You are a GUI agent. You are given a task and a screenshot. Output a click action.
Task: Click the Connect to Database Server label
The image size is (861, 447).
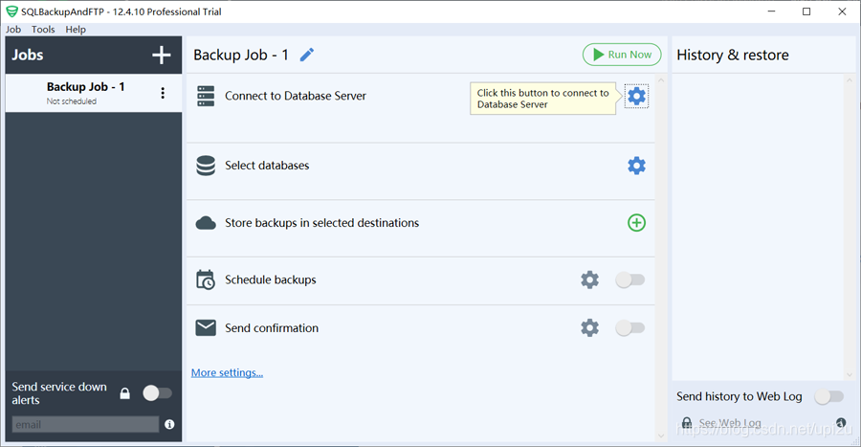pos(296,96)
